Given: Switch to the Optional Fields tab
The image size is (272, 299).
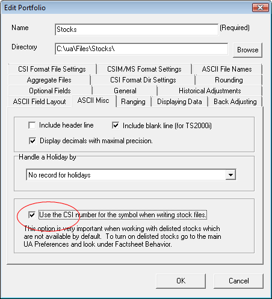Looking at the screenshot, I should (50, 91).
